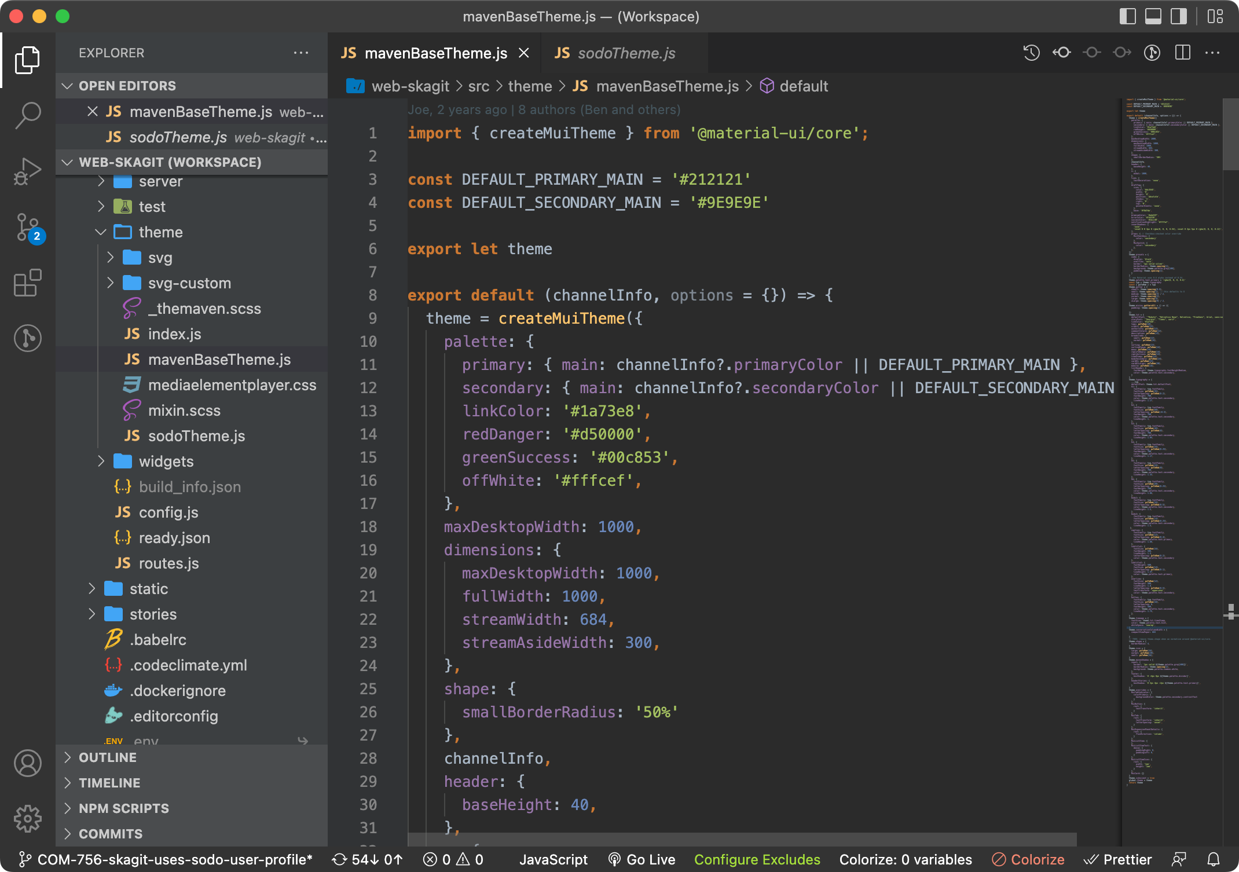The width and height of the screenshot is (1239, 872).
Task: Expand the static folder
Action: pyautogui.click(x=192, y=589)
